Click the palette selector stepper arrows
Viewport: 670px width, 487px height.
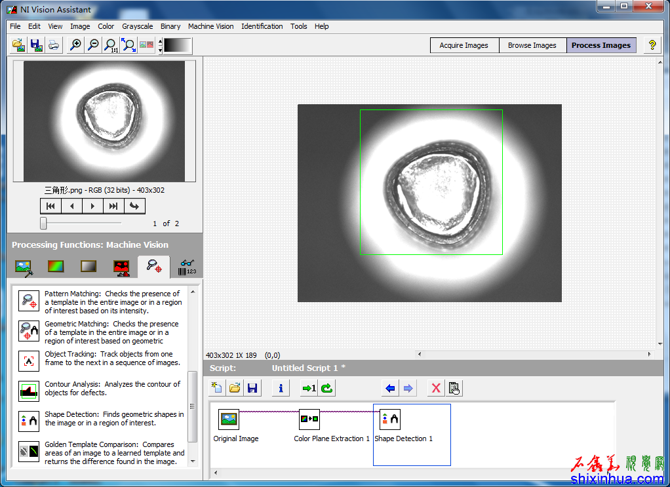[x=160, y=46]
